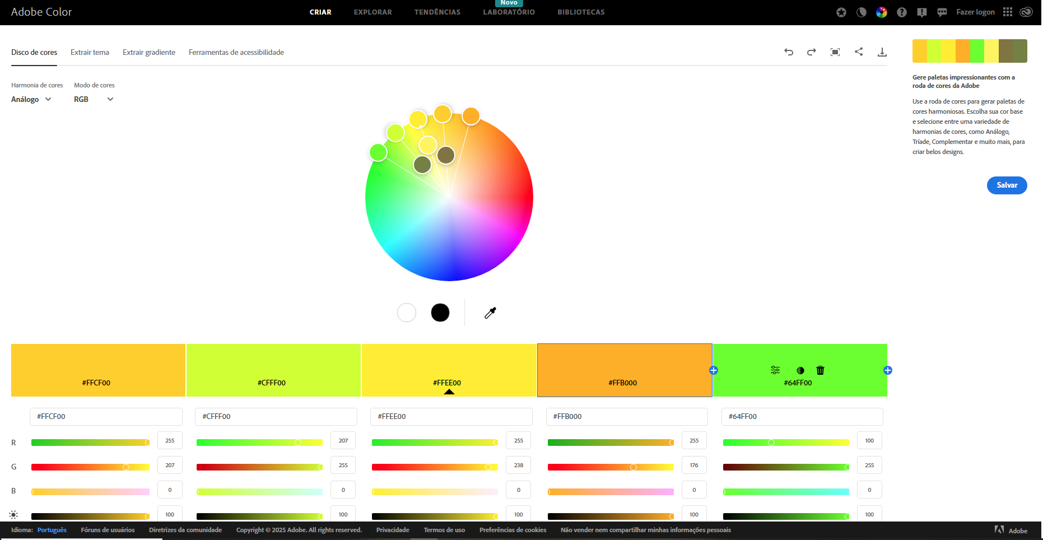Toggle dark mode moon icon
This screenshot has height=540, width=1043.
pos(862,12)
